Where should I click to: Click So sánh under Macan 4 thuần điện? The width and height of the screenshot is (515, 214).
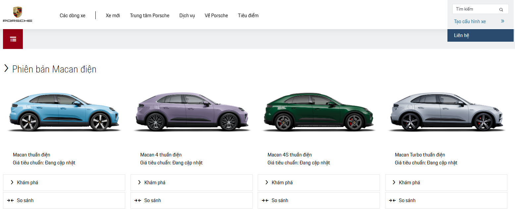153,200
